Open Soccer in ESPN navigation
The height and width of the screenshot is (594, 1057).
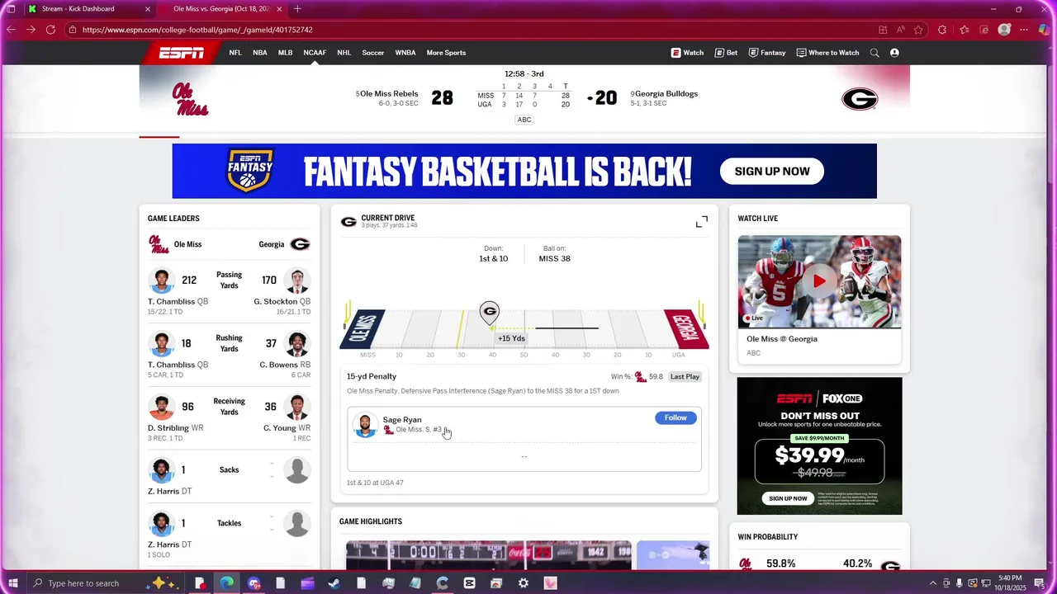click(x=373, y=53)
